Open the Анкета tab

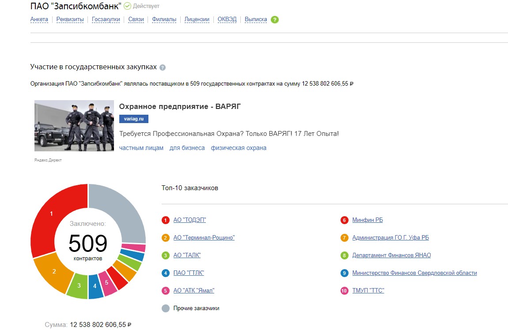pos(39,19)
